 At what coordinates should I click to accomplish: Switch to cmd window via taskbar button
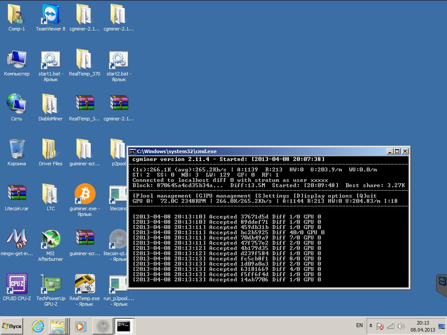point(124,326)
